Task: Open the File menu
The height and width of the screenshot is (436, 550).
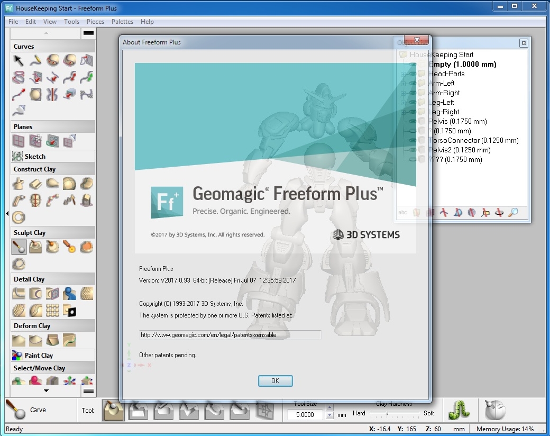Action: click(13, 21)
